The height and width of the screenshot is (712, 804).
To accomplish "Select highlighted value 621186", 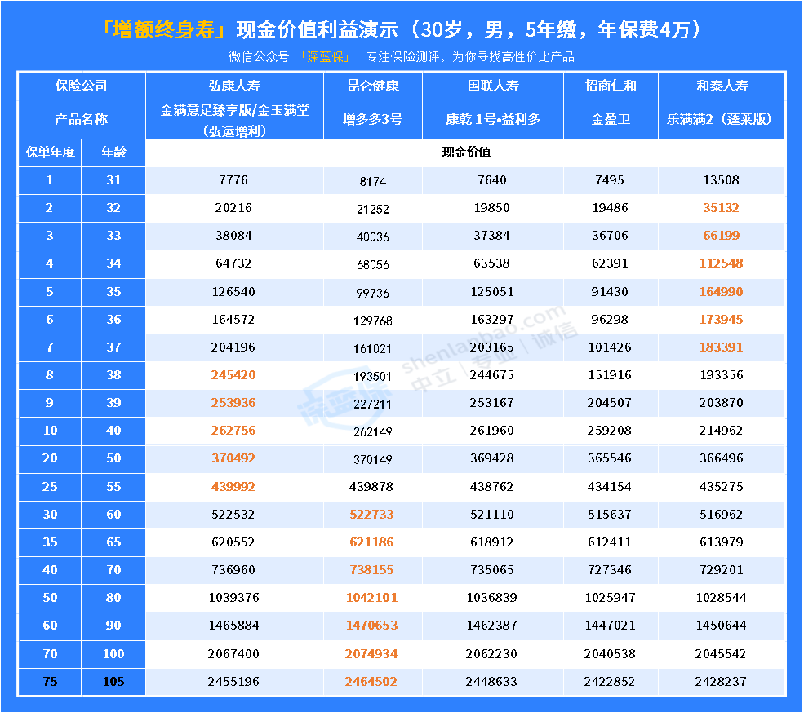I will (371, 542).
